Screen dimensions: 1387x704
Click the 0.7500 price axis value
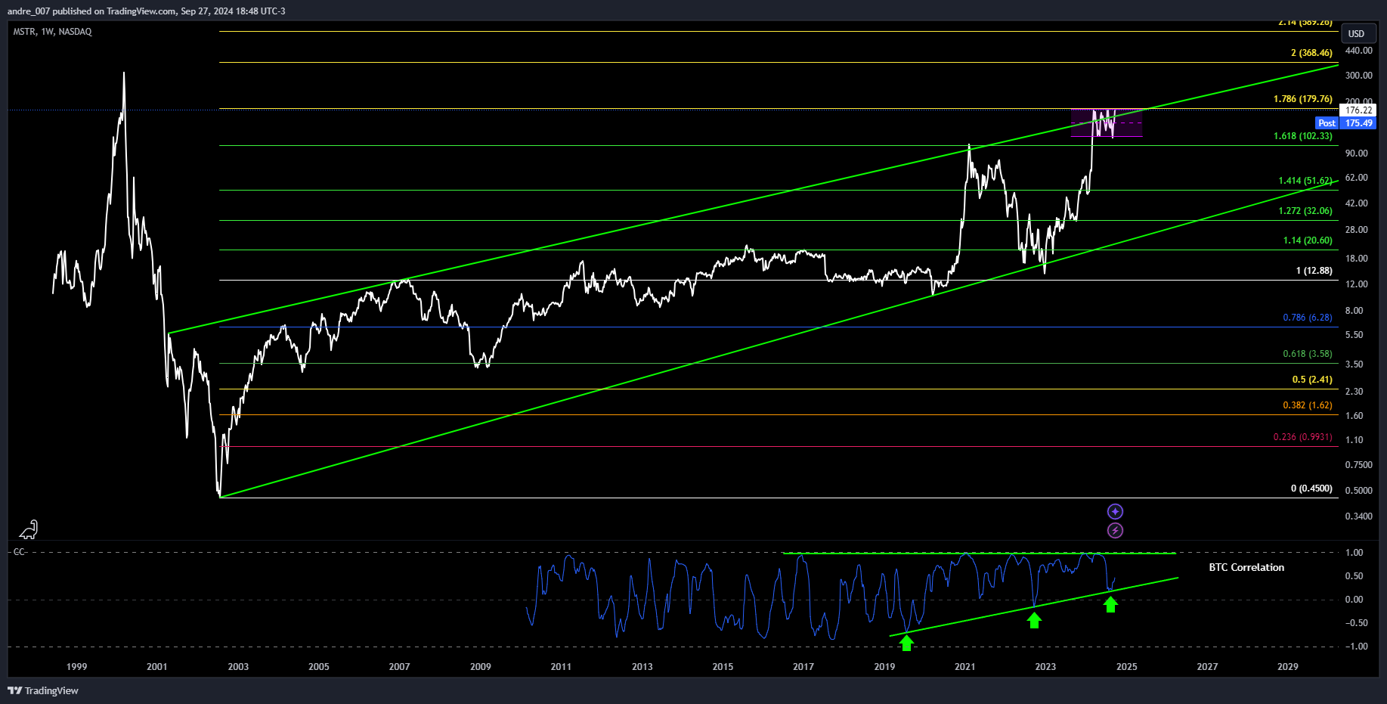(x=1358, y=465)
